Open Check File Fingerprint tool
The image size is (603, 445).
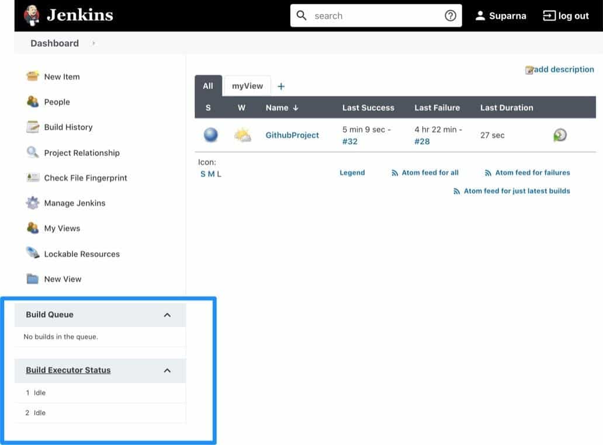[x=34, y=178]
